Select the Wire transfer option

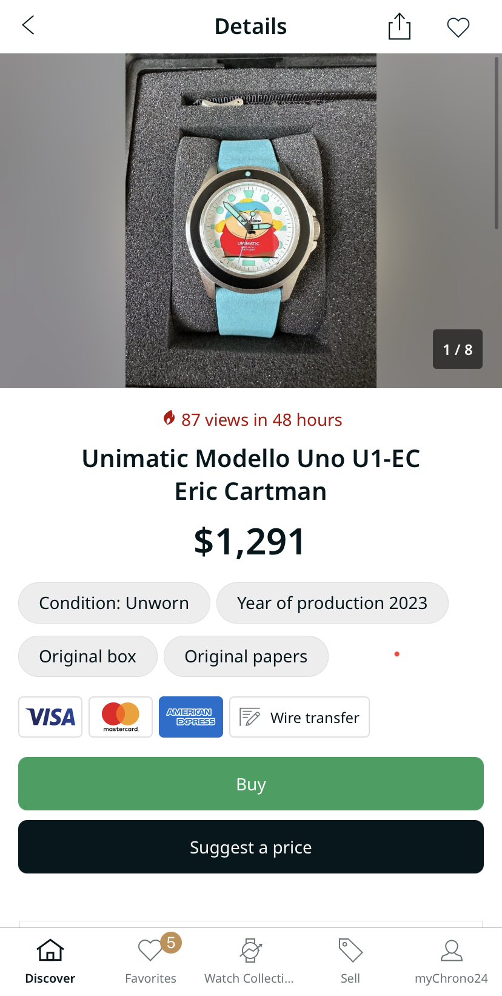tap(300, 717)
